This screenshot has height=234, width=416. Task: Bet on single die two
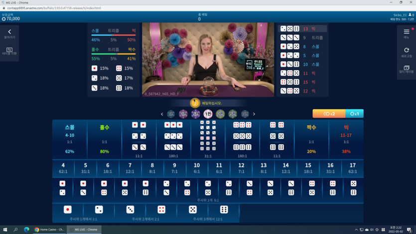[99, 210]
